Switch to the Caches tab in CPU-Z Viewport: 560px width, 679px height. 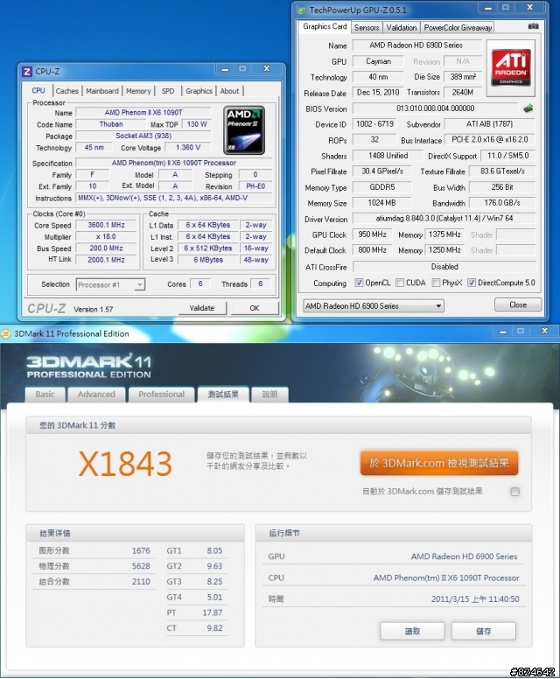point(67,91)
